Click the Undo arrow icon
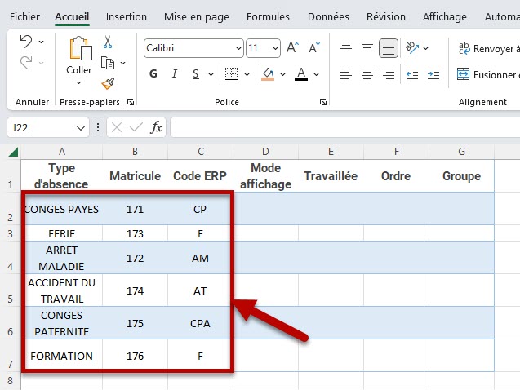Screen dimensions: 520x390 pyautogui.click(x=26, y=42)
